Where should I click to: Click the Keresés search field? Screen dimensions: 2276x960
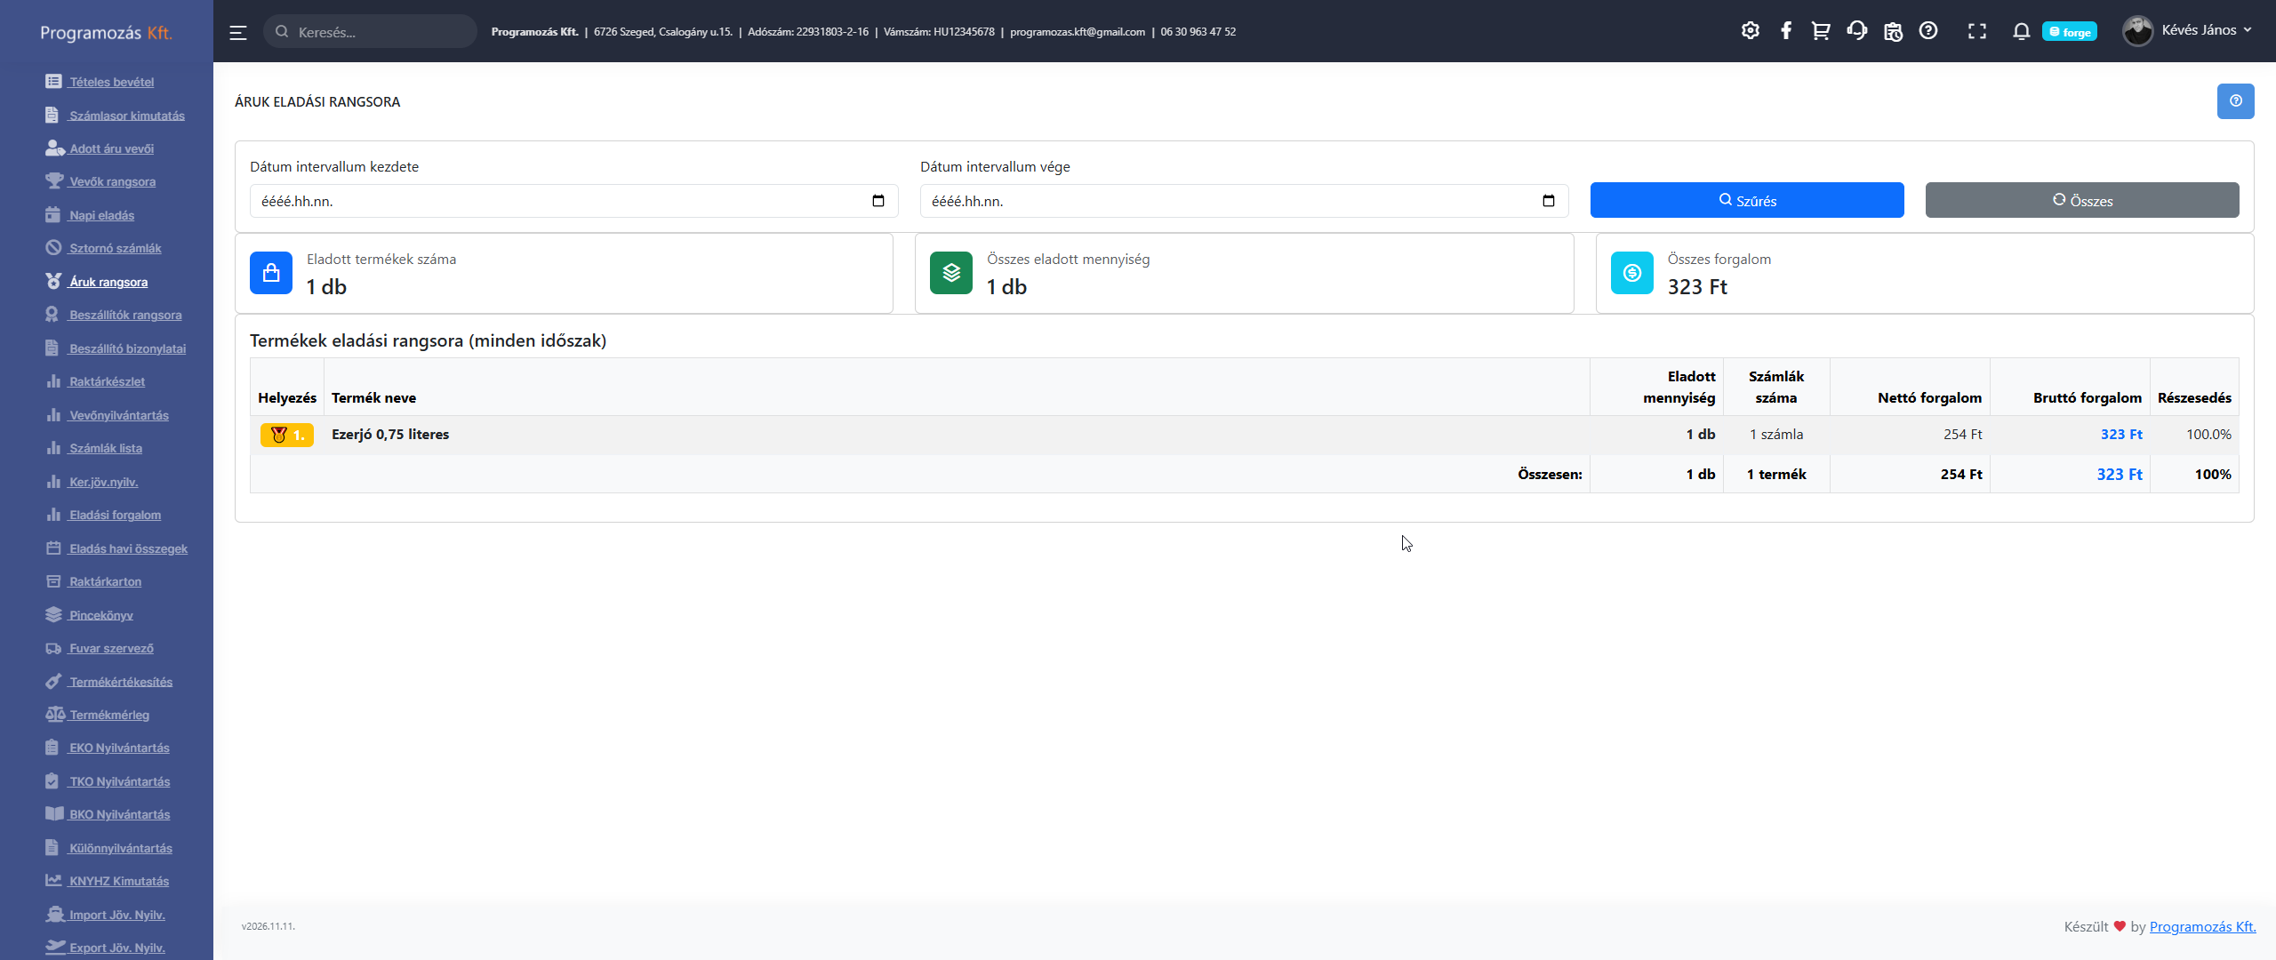tap(373, 32)
